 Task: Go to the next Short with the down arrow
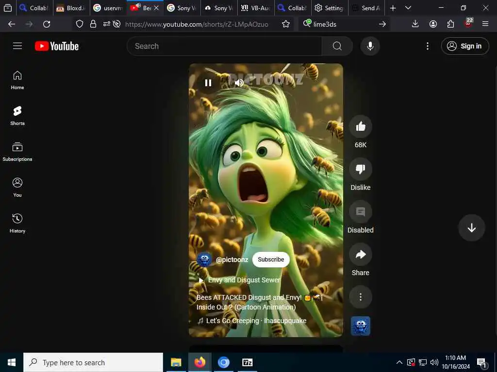(x=471, y=228)
